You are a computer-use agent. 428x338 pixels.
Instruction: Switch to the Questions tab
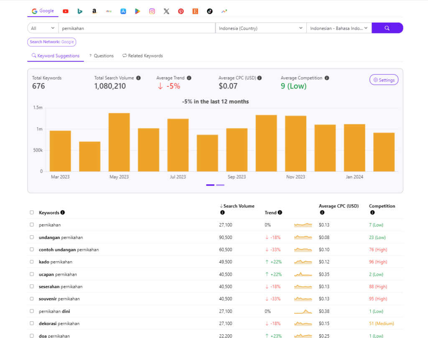(102, 56)
